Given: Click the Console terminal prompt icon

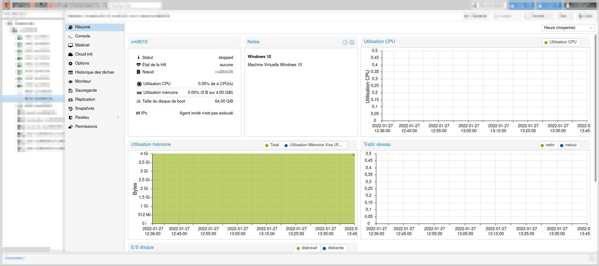Looking at the screenshot, I should (x=71, y=36).
